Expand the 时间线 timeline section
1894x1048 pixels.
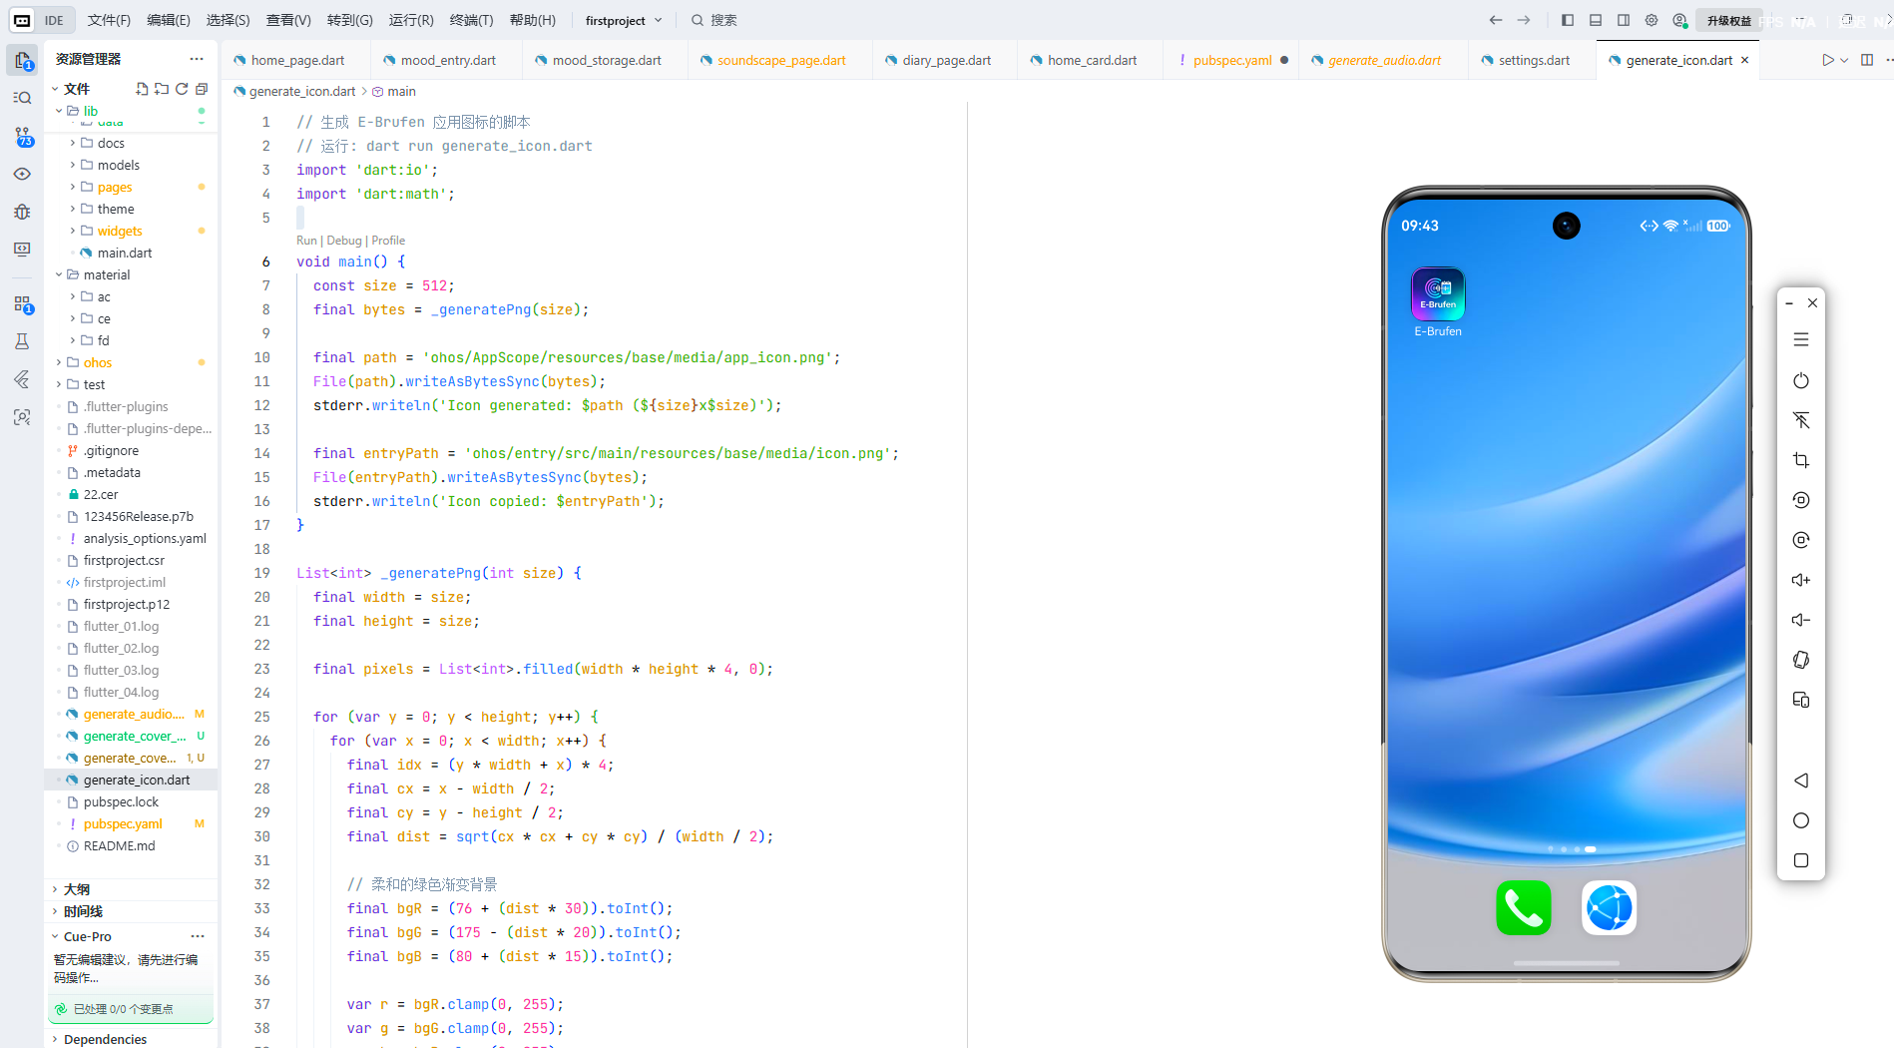point(83,911)
